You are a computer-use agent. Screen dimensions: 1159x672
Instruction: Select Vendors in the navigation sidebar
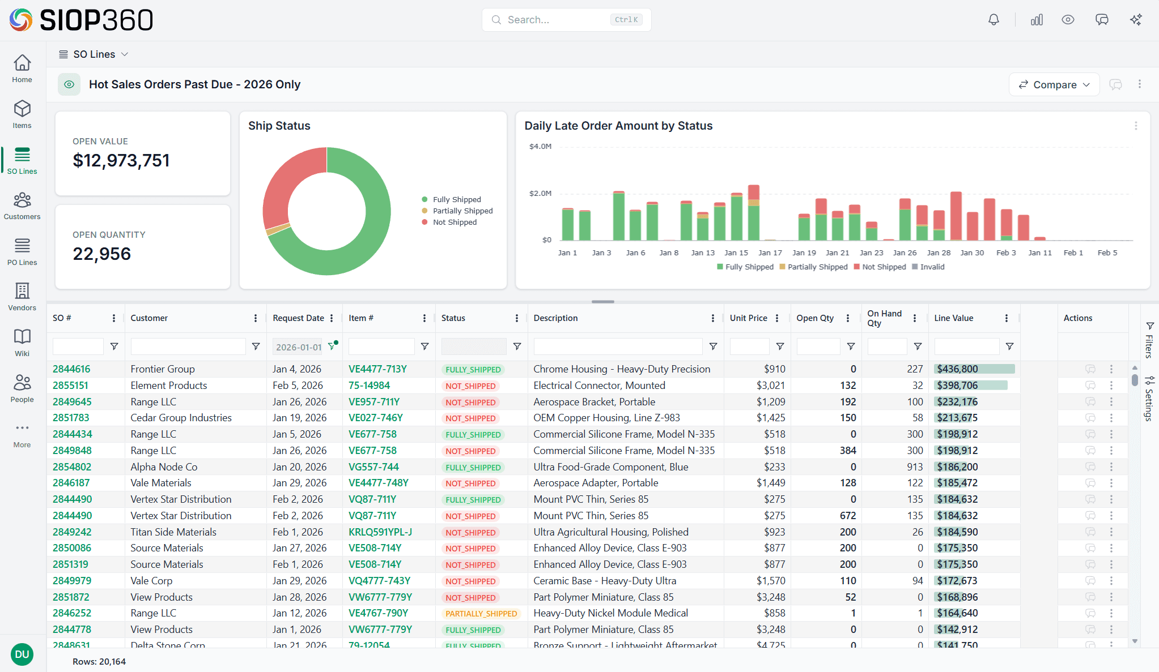22,297
